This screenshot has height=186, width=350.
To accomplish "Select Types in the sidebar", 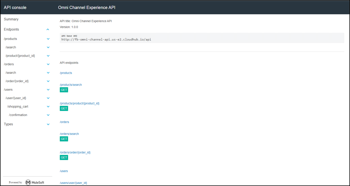I will [9, 124].
